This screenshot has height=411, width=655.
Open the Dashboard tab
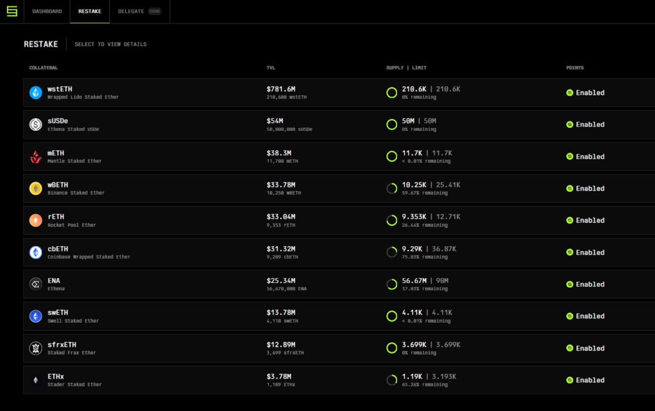[47, 12]
